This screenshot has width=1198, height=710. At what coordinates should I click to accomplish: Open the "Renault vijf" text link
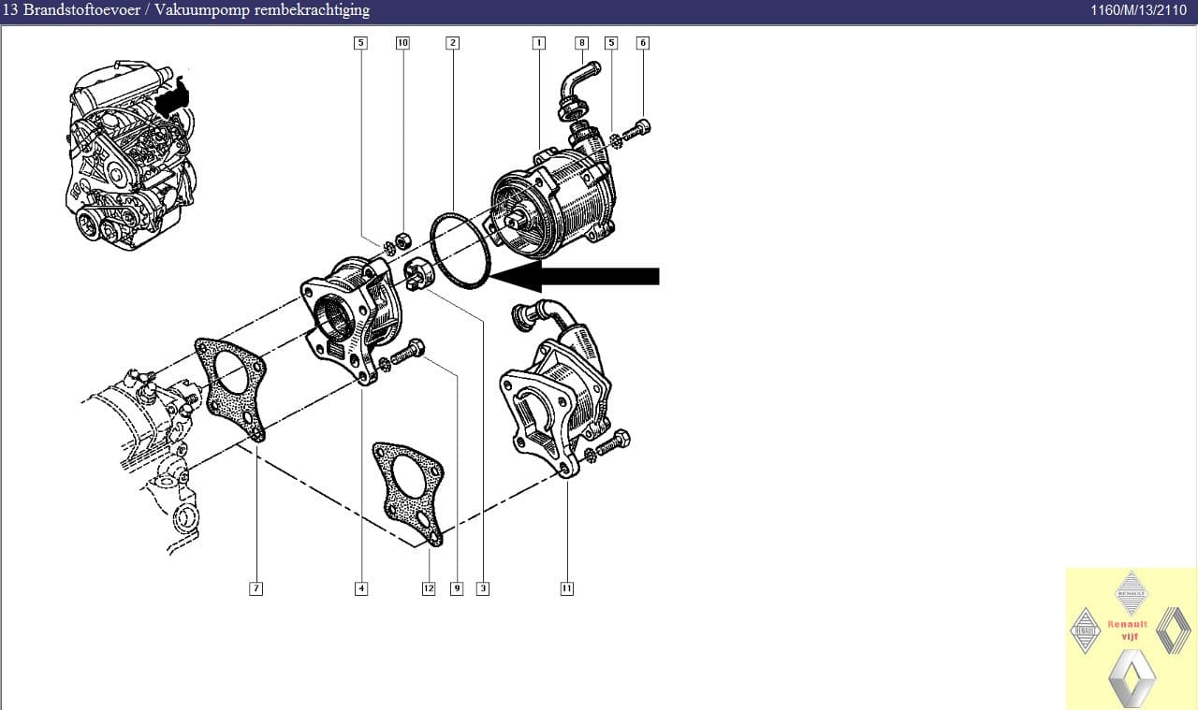pos(1127,630)
